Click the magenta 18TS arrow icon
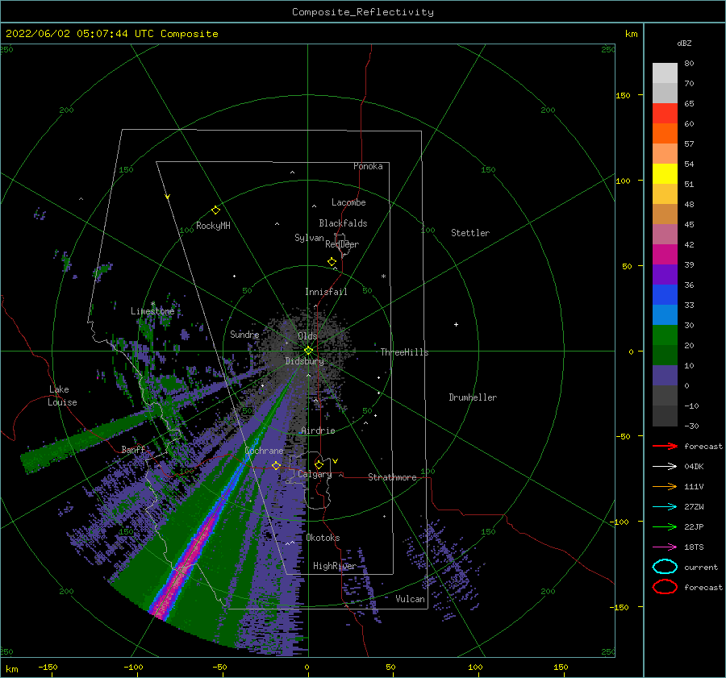The image size is (726, 678). 665,547
